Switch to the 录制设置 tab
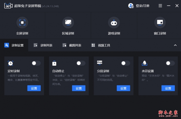The image size is (181, 119). click(14, 45)
